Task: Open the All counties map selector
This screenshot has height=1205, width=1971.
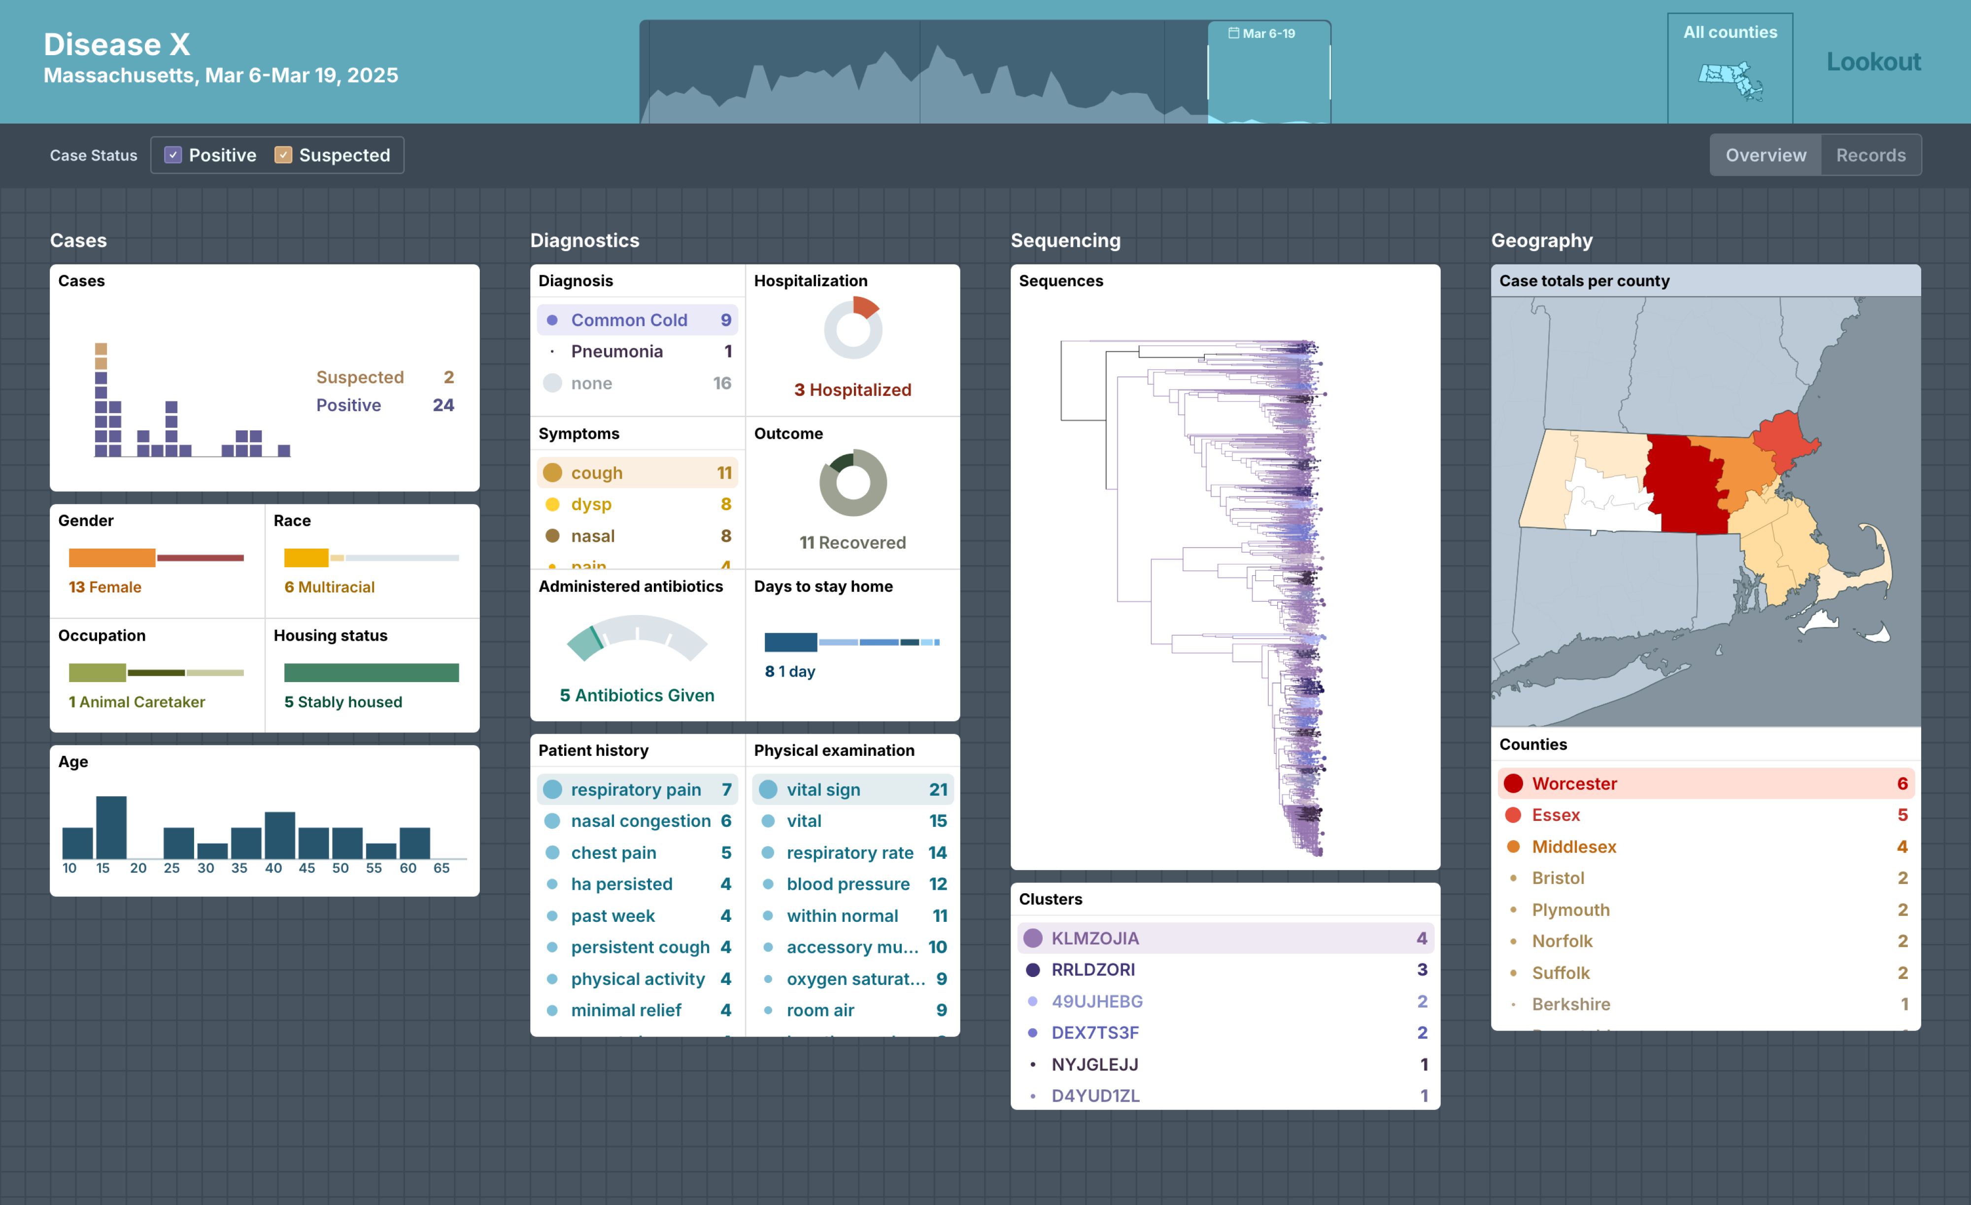Action: 1730,68
